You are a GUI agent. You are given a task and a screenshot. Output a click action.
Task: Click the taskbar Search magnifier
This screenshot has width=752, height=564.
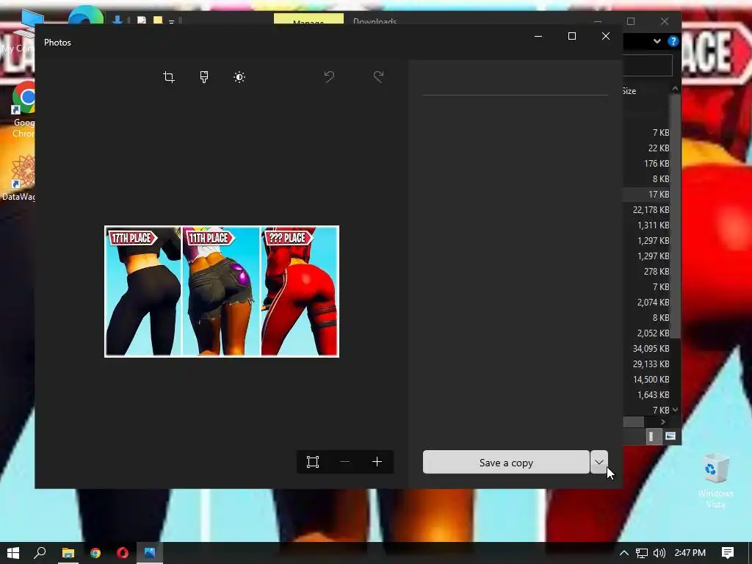tap(40, 553)
